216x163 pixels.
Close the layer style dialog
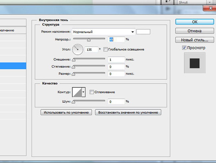[209, 8]
